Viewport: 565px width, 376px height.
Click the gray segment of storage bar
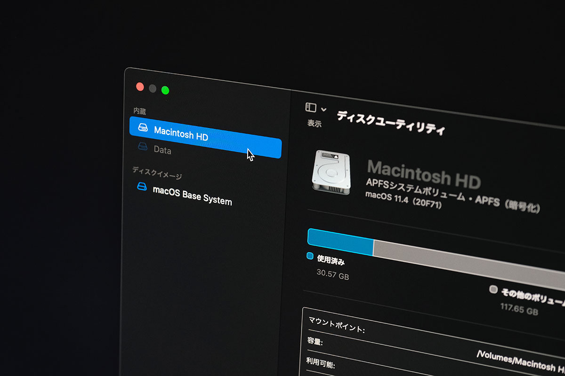click(469, 264)
